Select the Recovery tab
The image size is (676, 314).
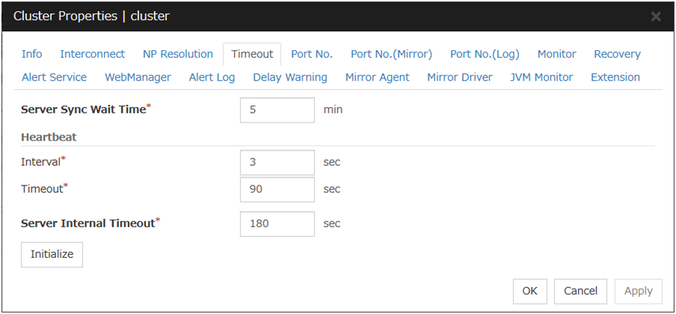coord(617,54)
